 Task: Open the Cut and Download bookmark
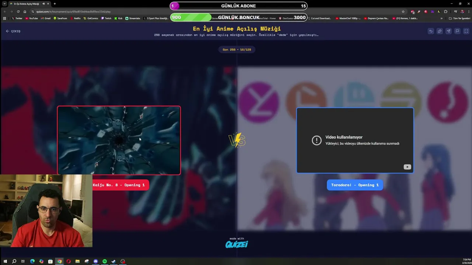coord(319,18)
